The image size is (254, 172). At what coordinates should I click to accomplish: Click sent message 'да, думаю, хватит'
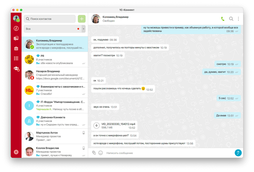point(221,72)
